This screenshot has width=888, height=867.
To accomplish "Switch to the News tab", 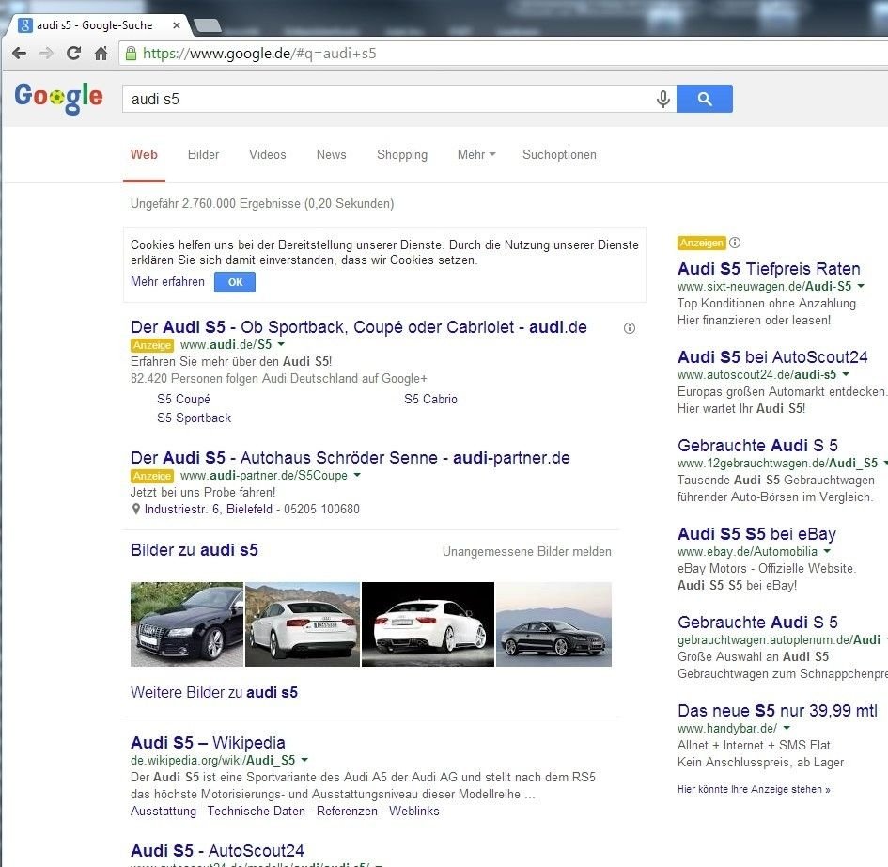I will tap(332, 155).
